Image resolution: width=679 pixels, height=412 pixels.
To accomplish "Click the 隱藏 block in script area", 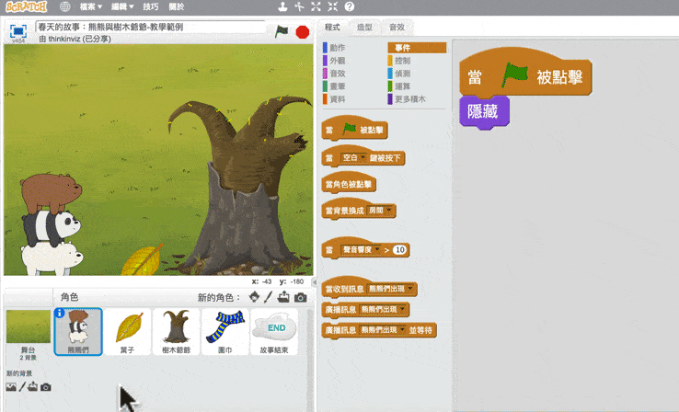I will point(484,112).
